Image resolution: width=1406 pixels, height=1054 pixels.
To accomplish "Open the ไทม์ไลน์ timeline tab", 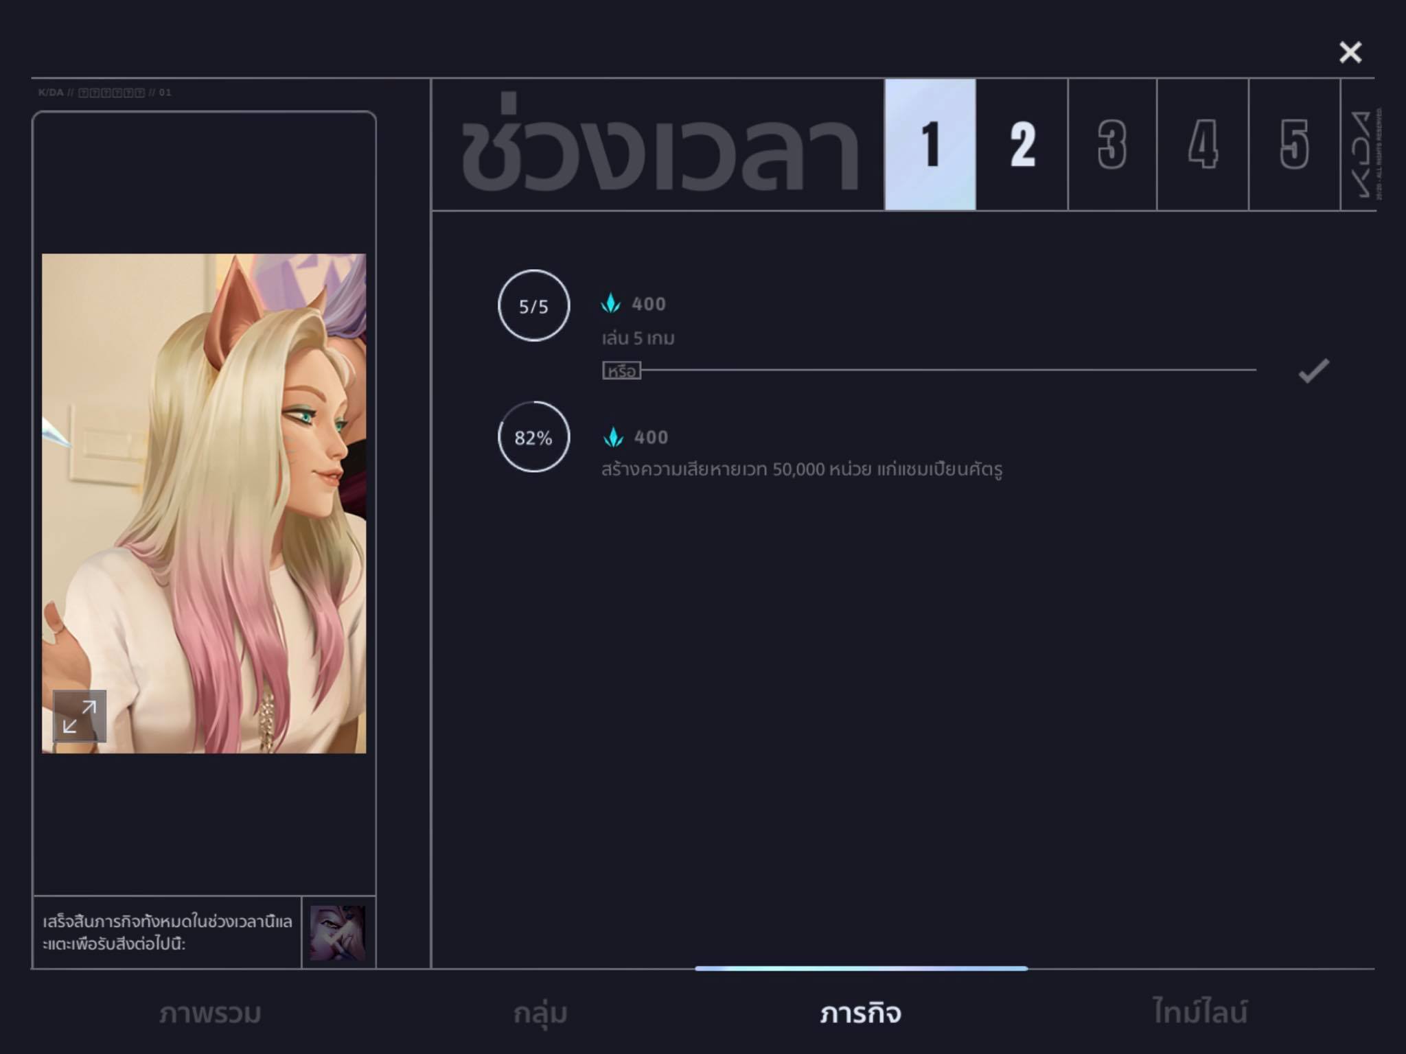I will [x=1200, y=1013].
